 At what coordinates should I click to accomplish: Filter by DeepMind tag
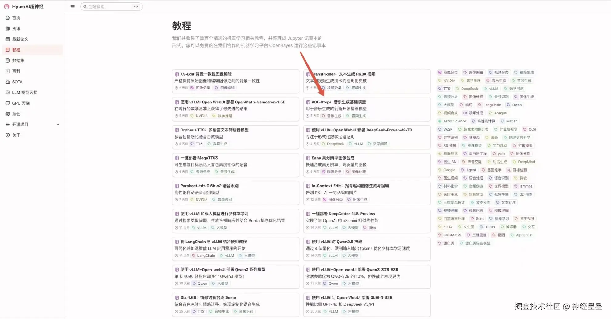524,162
